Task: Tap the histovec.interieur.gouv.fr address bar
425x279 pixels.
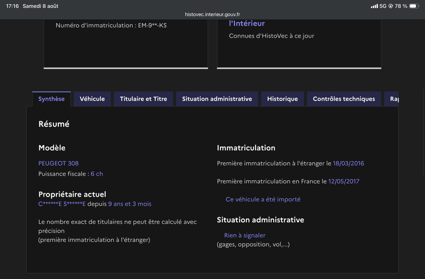Action: coord(212,14)
